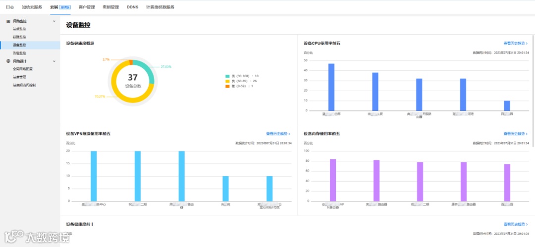Click the CPU chart data timestamp

point(501,53)
